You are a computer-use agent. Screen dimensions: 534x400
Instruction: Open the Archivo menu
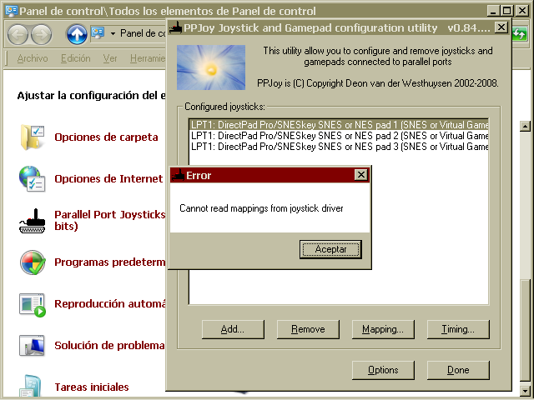33,58
